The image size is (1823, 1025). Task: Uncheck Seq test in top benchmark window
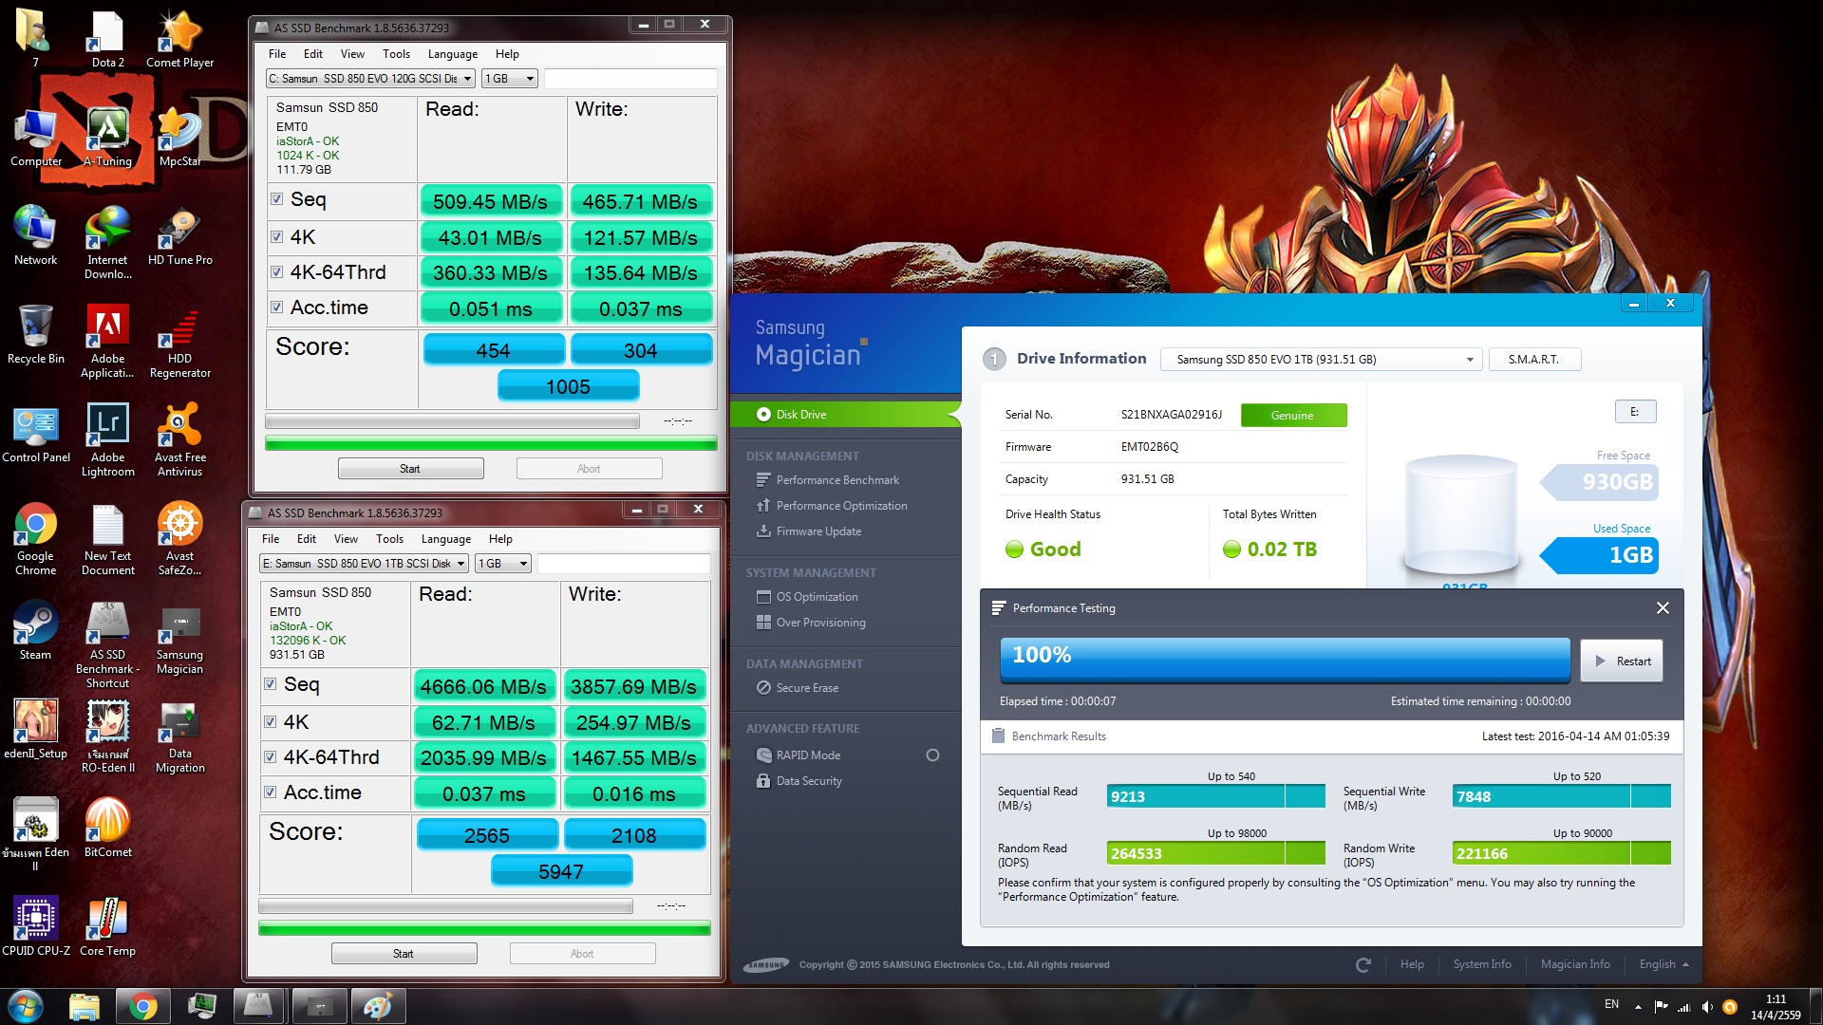click(277, 199)
